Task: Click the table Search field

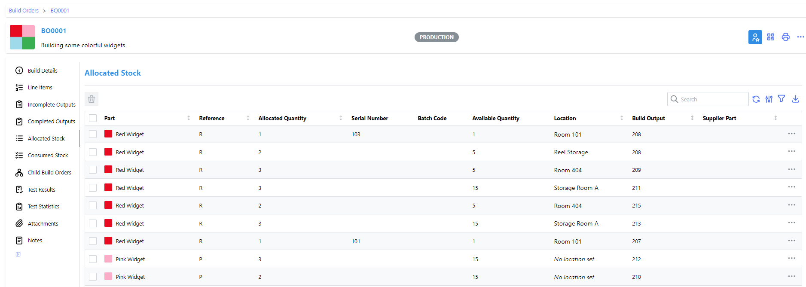Action: tap(708, 99)
